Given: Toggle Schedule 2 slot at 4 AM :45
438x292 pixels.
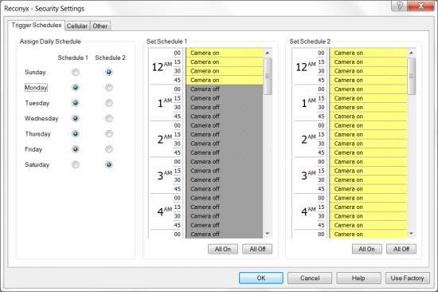Looking at the screenshot, I should click(x=368, y=225).
